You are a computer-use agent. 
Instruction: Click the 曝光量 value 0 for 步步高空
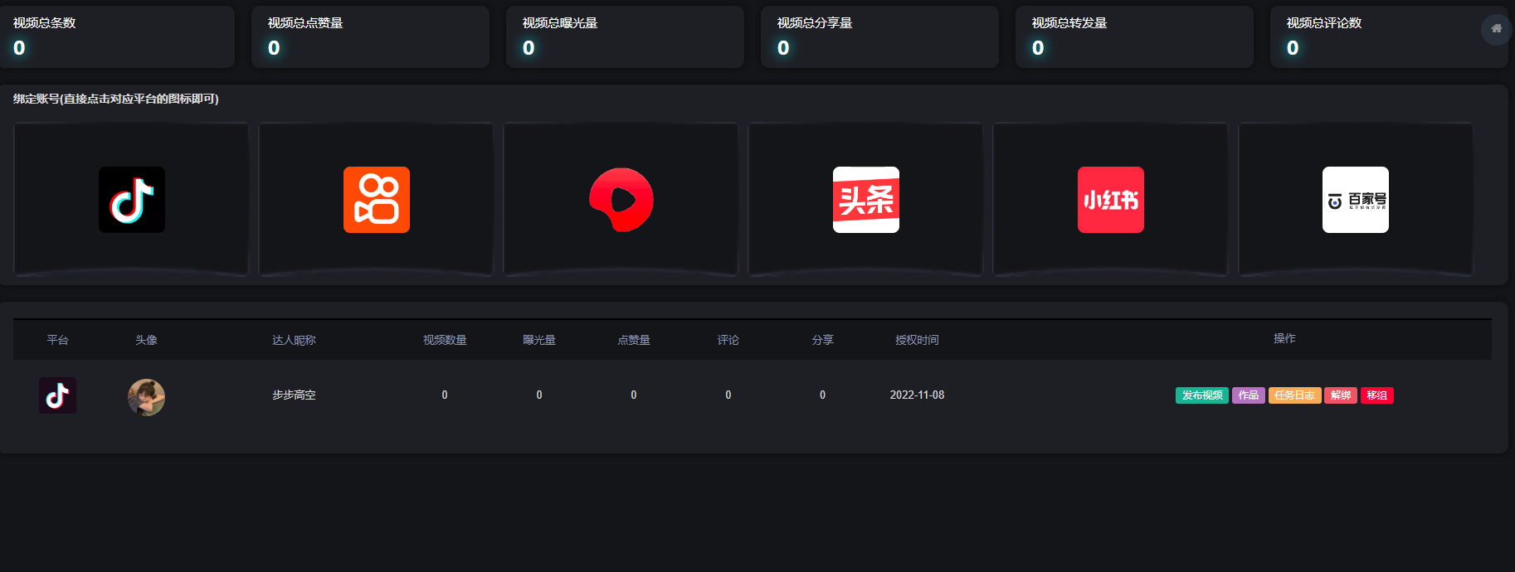[x=539, y=395]
